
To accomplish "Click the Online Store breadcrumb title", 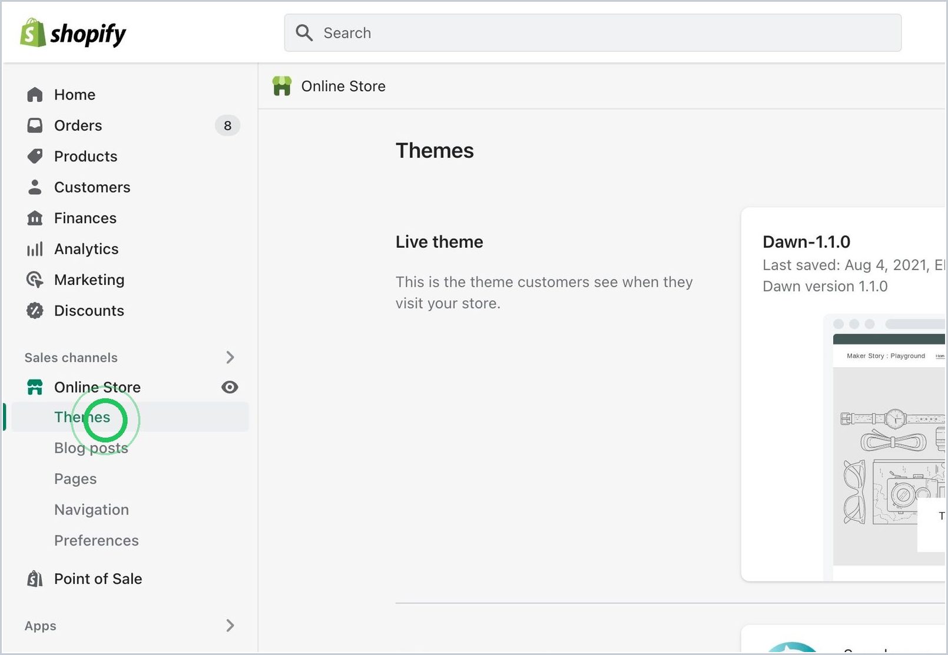I will [343, 86].
